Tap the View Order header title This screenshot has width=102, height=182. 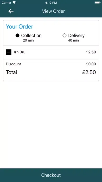53,11
